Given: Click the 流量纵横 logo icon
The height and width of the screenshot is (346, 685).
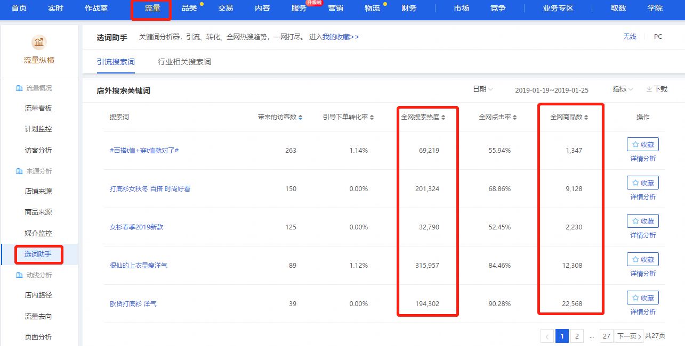Looking at the screenshot, I should [39, 42].
